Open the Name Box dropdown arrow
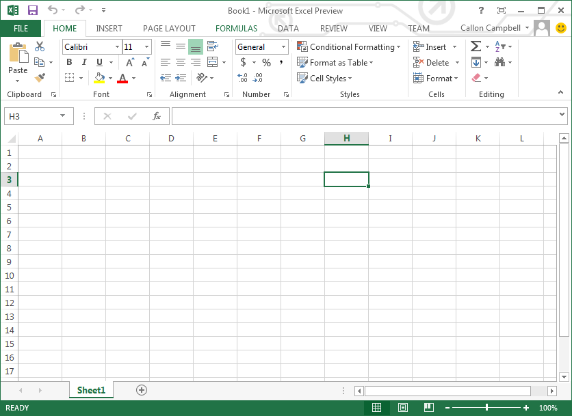This screenshot has height=416, width=572. pyautogui.click(x=62, y=116)
